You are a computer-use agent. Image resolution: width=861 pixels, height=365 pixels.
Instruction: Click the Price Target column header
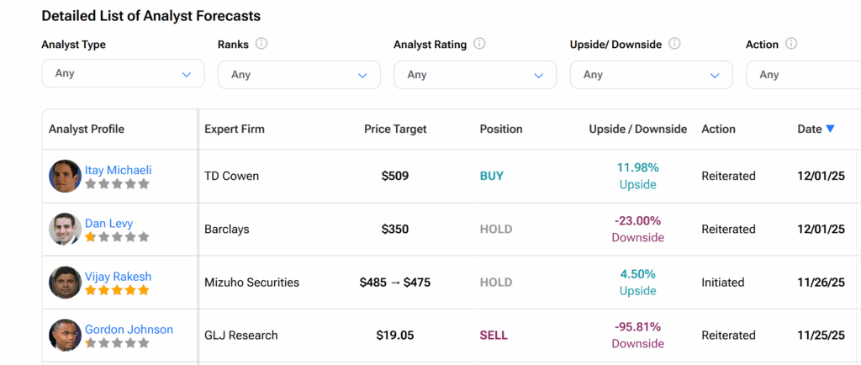(x=395, y=129)
